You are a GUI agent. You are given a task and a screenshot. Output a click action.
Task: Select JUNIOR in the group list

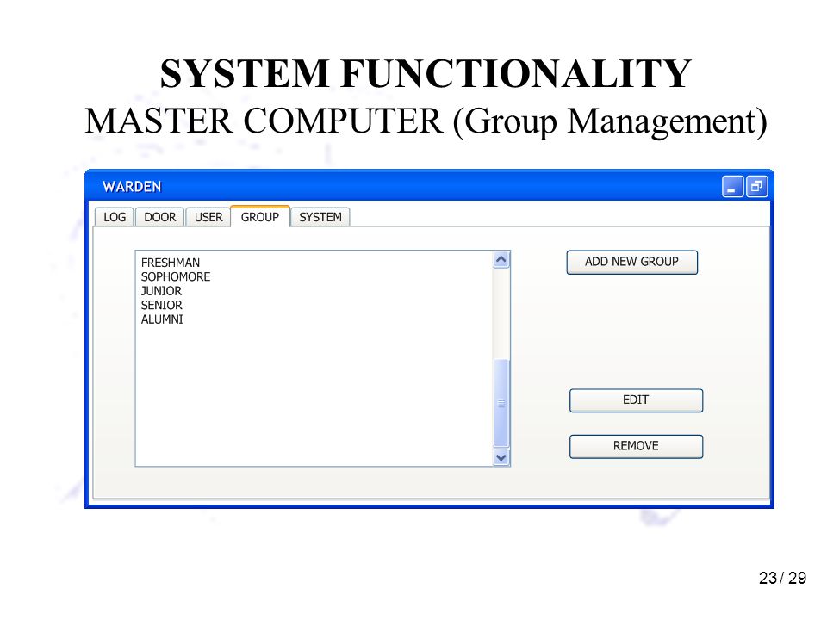tap(161, 291)
